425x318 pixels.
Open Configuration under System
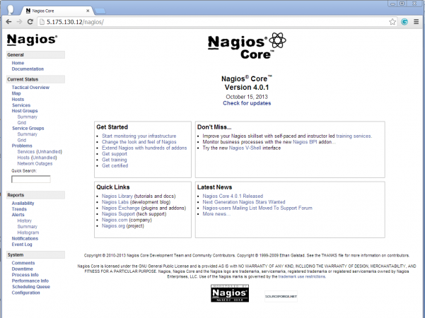click(25, 293)
